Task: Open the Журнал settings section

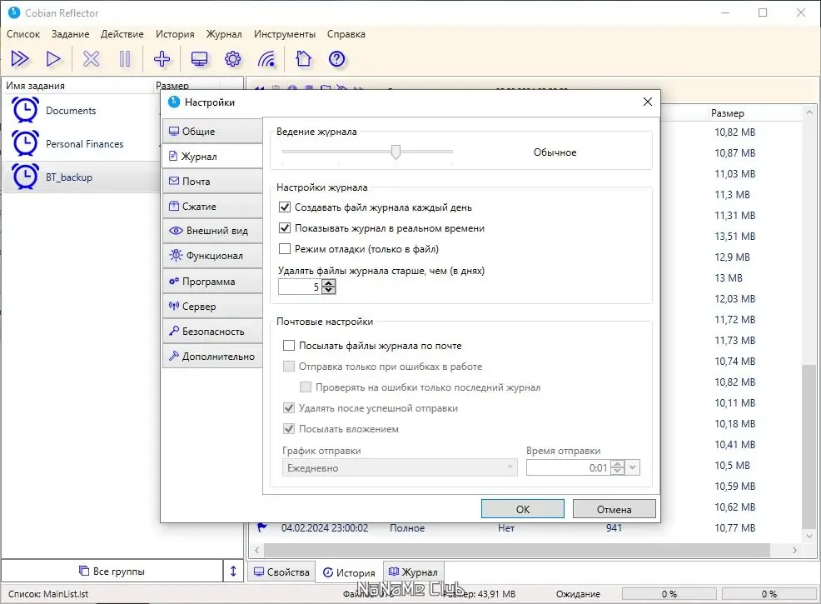Action: (212, 156)
